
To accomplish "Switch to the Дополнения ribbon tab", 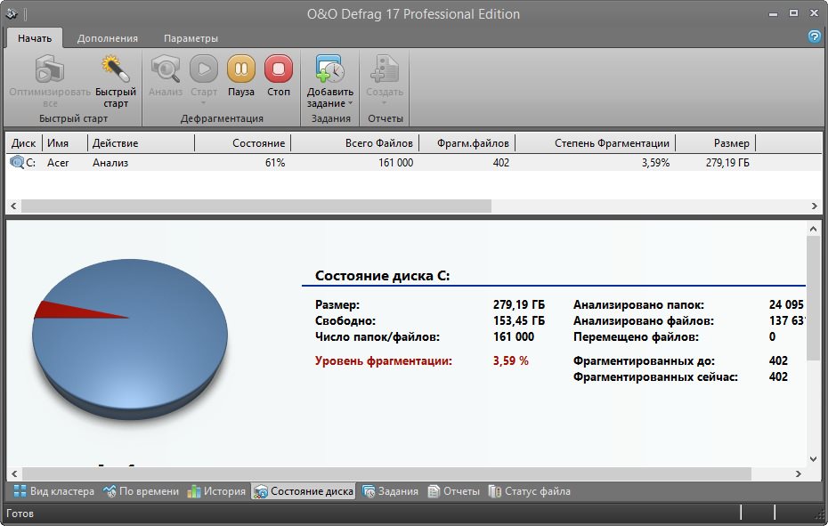I will pos(107,38).
